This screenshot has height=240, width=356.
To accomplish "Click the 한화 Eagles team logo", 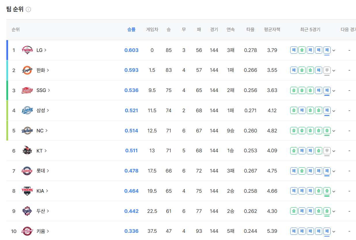I will pyautogui.click(x=27, y=70).
